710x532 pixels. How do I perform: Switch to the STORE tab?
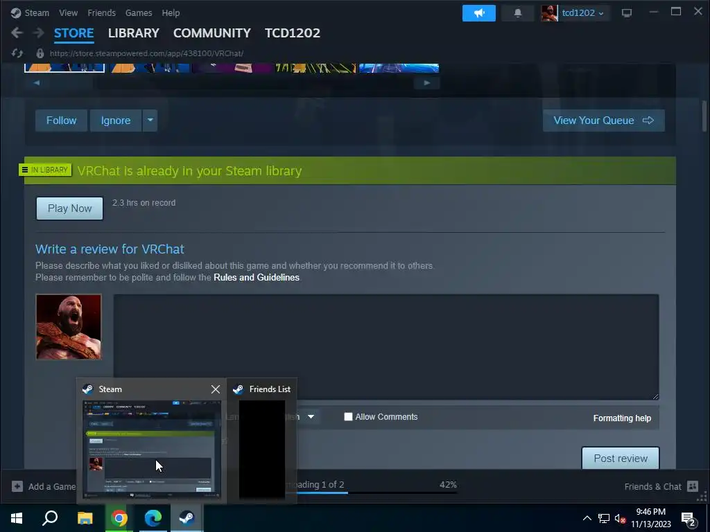pos(73,33)
